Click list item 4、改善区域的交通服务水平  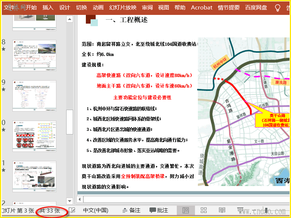pyautogui.click(x=137, y=140)
